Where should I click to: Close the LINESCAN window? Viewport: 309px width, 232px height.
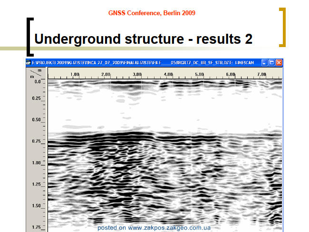(x=279, y=63)
